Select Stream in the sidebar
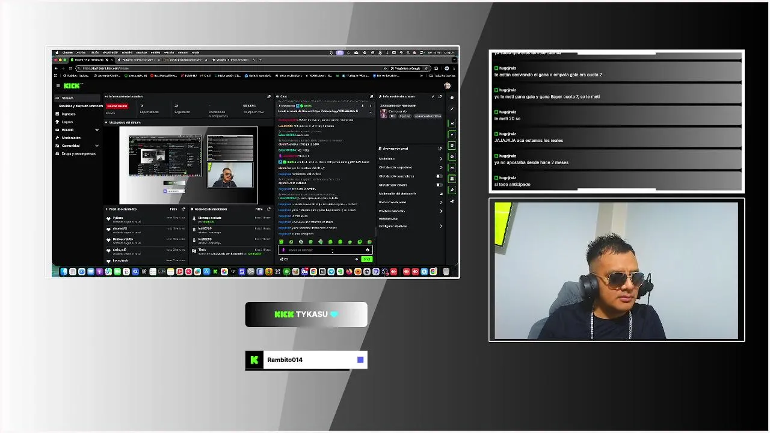This screenshot has height=433, width=770. pyautogui.click(x=78, y=98)
